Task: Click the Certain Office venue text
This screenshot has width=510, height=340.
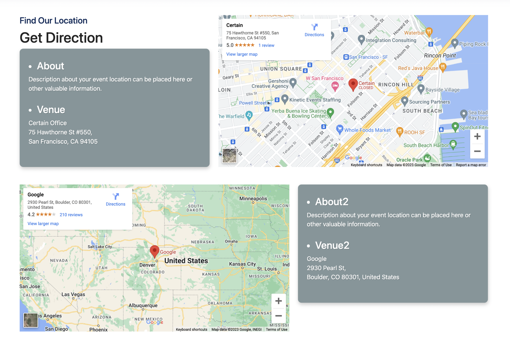Action: pyautogui.click(x=48, y=123)
